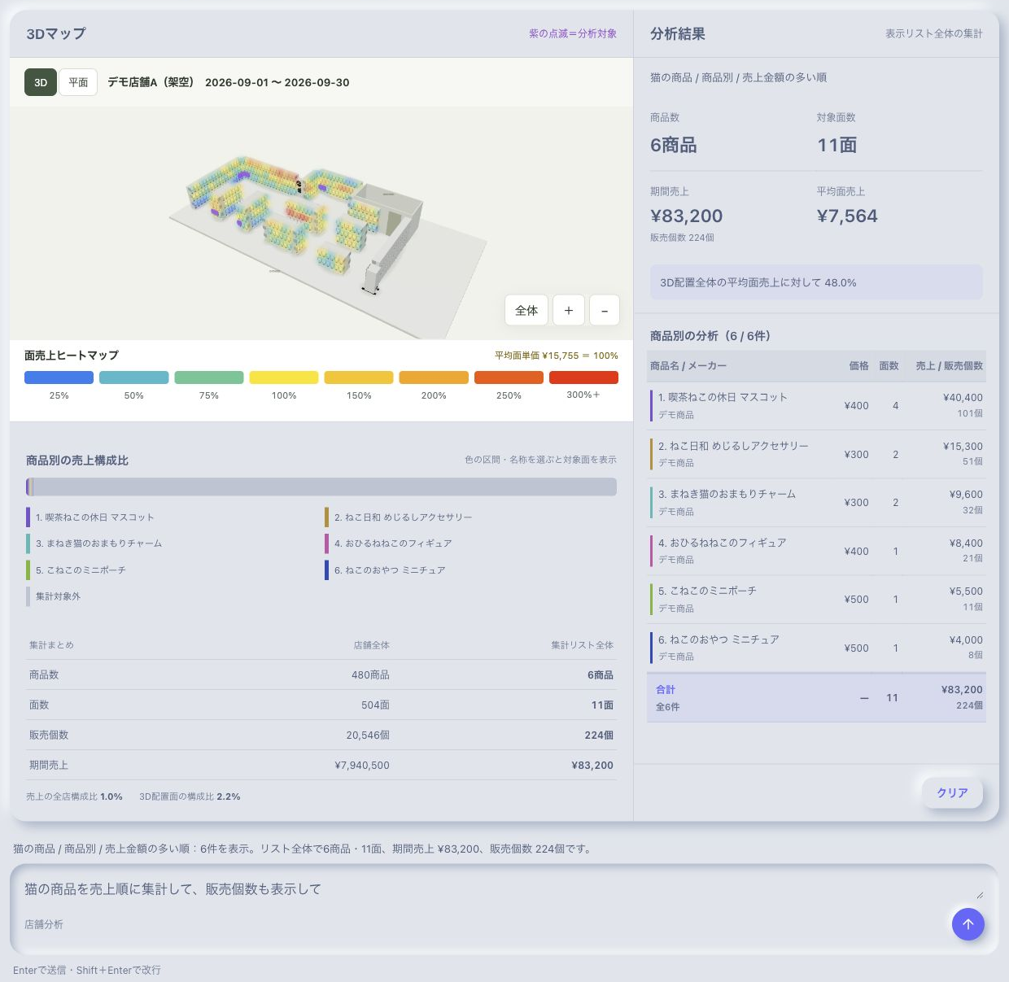Image resolution: width=1009 pixels, height=982 pixels.
Task: Click the デモ店舗A（架空）store name
Action: 151,82
